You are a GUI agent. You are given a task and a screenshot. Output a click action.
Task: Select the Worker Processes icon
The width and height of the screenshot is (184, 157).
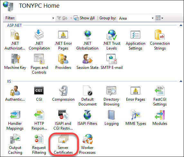click(x=87, y=144)
